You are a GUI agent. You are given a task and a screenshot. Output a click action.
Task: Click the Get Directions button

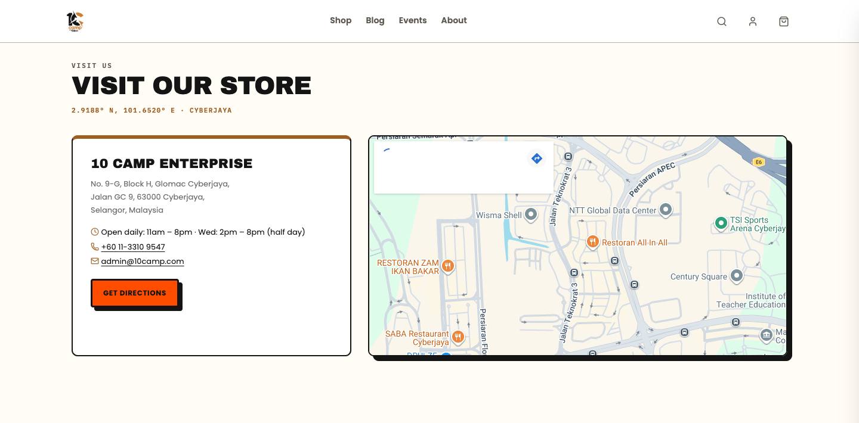point(135,293)
